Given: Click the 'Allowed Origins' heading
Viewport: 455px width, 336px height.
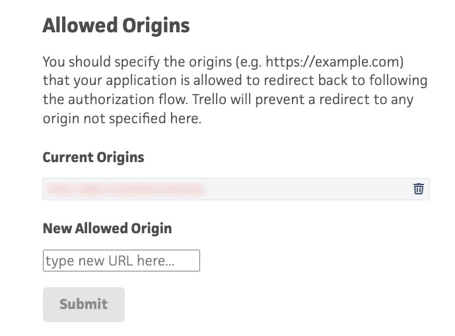Looking at the screenshot, I should click(x=116, y=26).
